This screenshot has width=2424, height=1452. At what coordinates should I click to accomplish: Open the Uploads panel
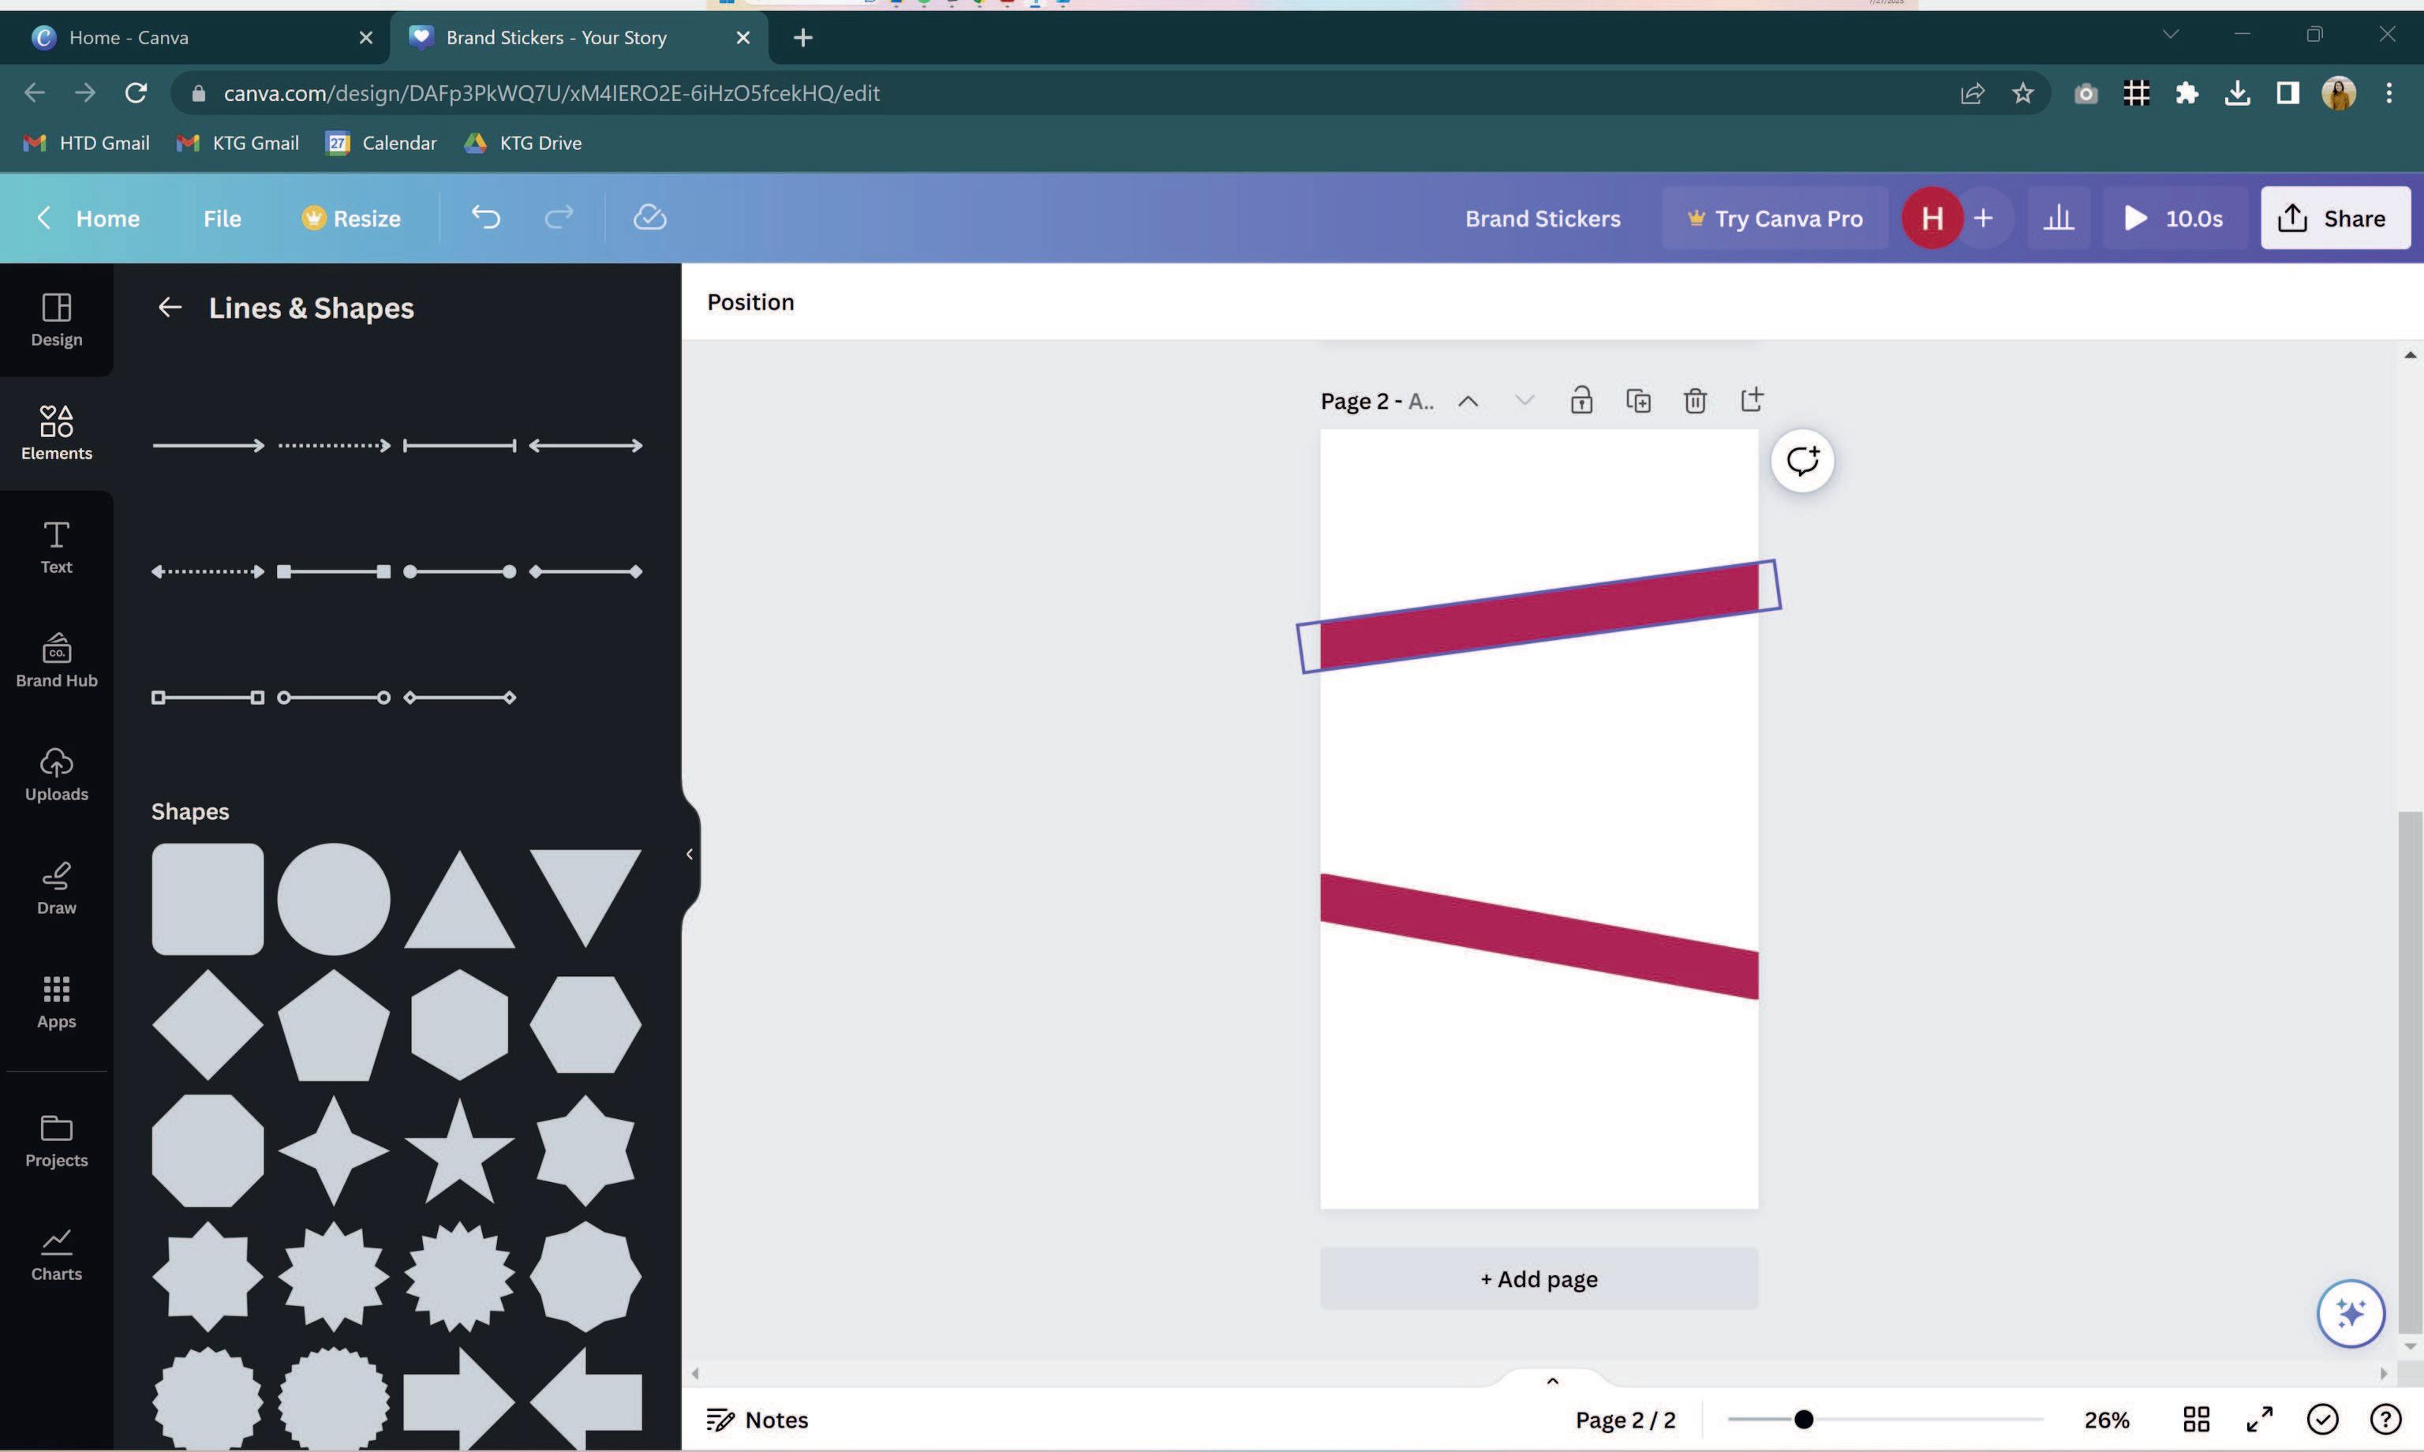pos(56,774)
